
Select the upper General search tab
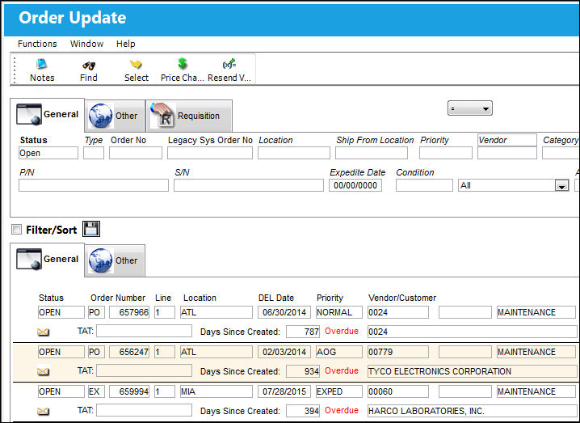tap(48, 115)
